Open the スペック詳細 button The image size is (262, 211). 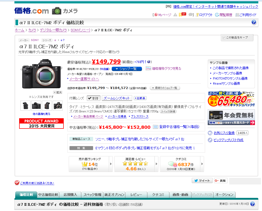(x=168, y=111)
